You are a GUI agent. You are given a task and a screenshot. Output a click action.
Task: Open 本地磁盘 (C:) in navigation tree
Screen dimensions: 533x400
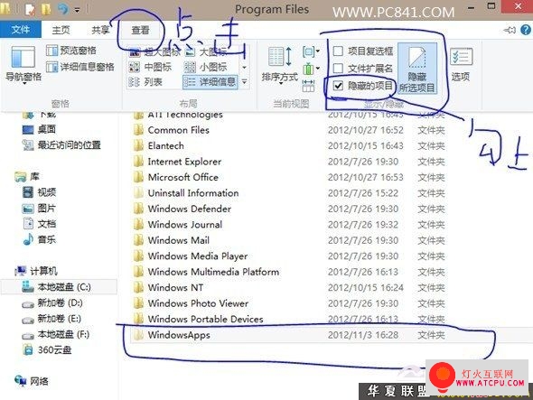pyautogui.click(x=60, y=287)
